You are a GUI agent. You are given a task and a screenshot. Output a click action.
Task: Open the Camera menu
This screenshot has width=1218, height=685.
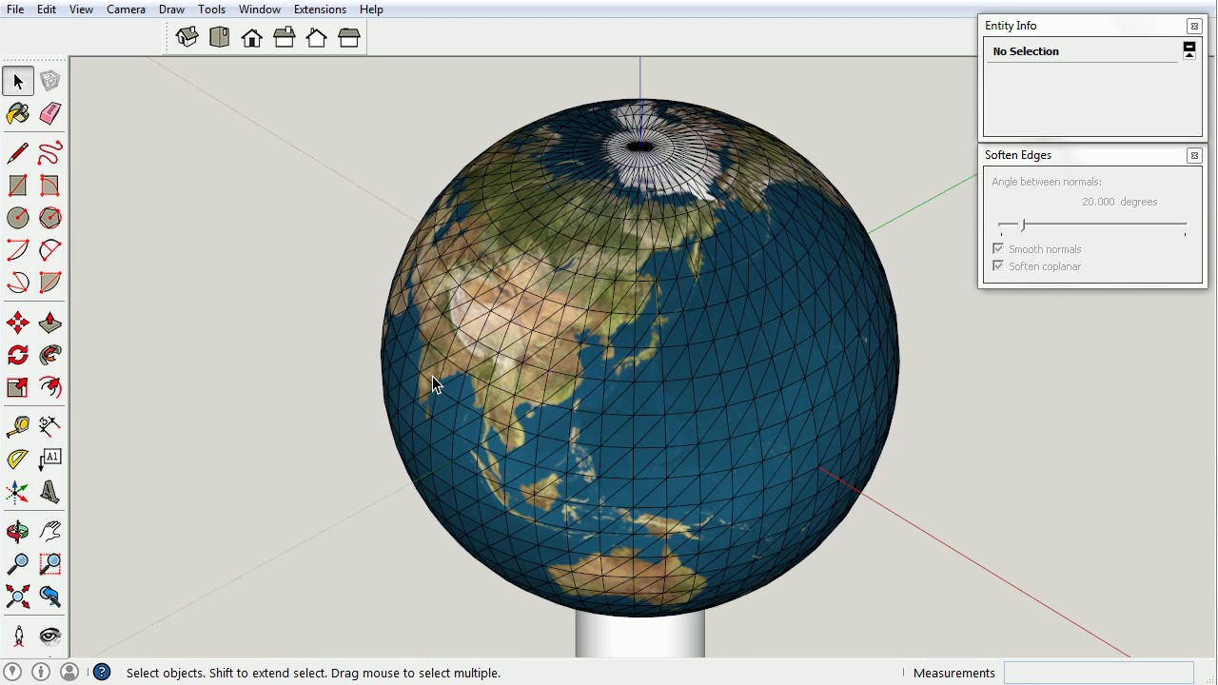(126, 10)
